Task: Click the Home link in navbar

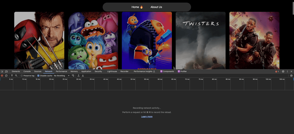Action: (137, 7)
